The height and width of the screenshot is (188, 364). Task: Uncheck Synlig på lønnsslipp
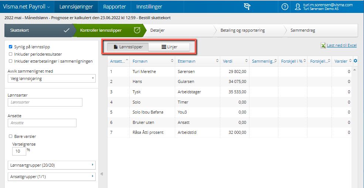click(x=10, y=47)
